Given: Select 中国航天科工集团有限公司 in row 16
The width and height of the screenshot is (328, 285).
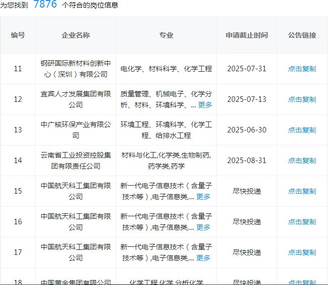Looking at the screenshot, I should click(x=76, y=222).
